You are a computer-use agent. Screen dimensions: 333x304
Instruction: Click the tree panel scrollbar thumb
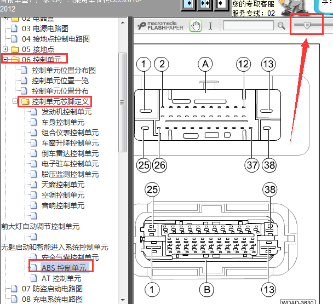coord(122,102)
